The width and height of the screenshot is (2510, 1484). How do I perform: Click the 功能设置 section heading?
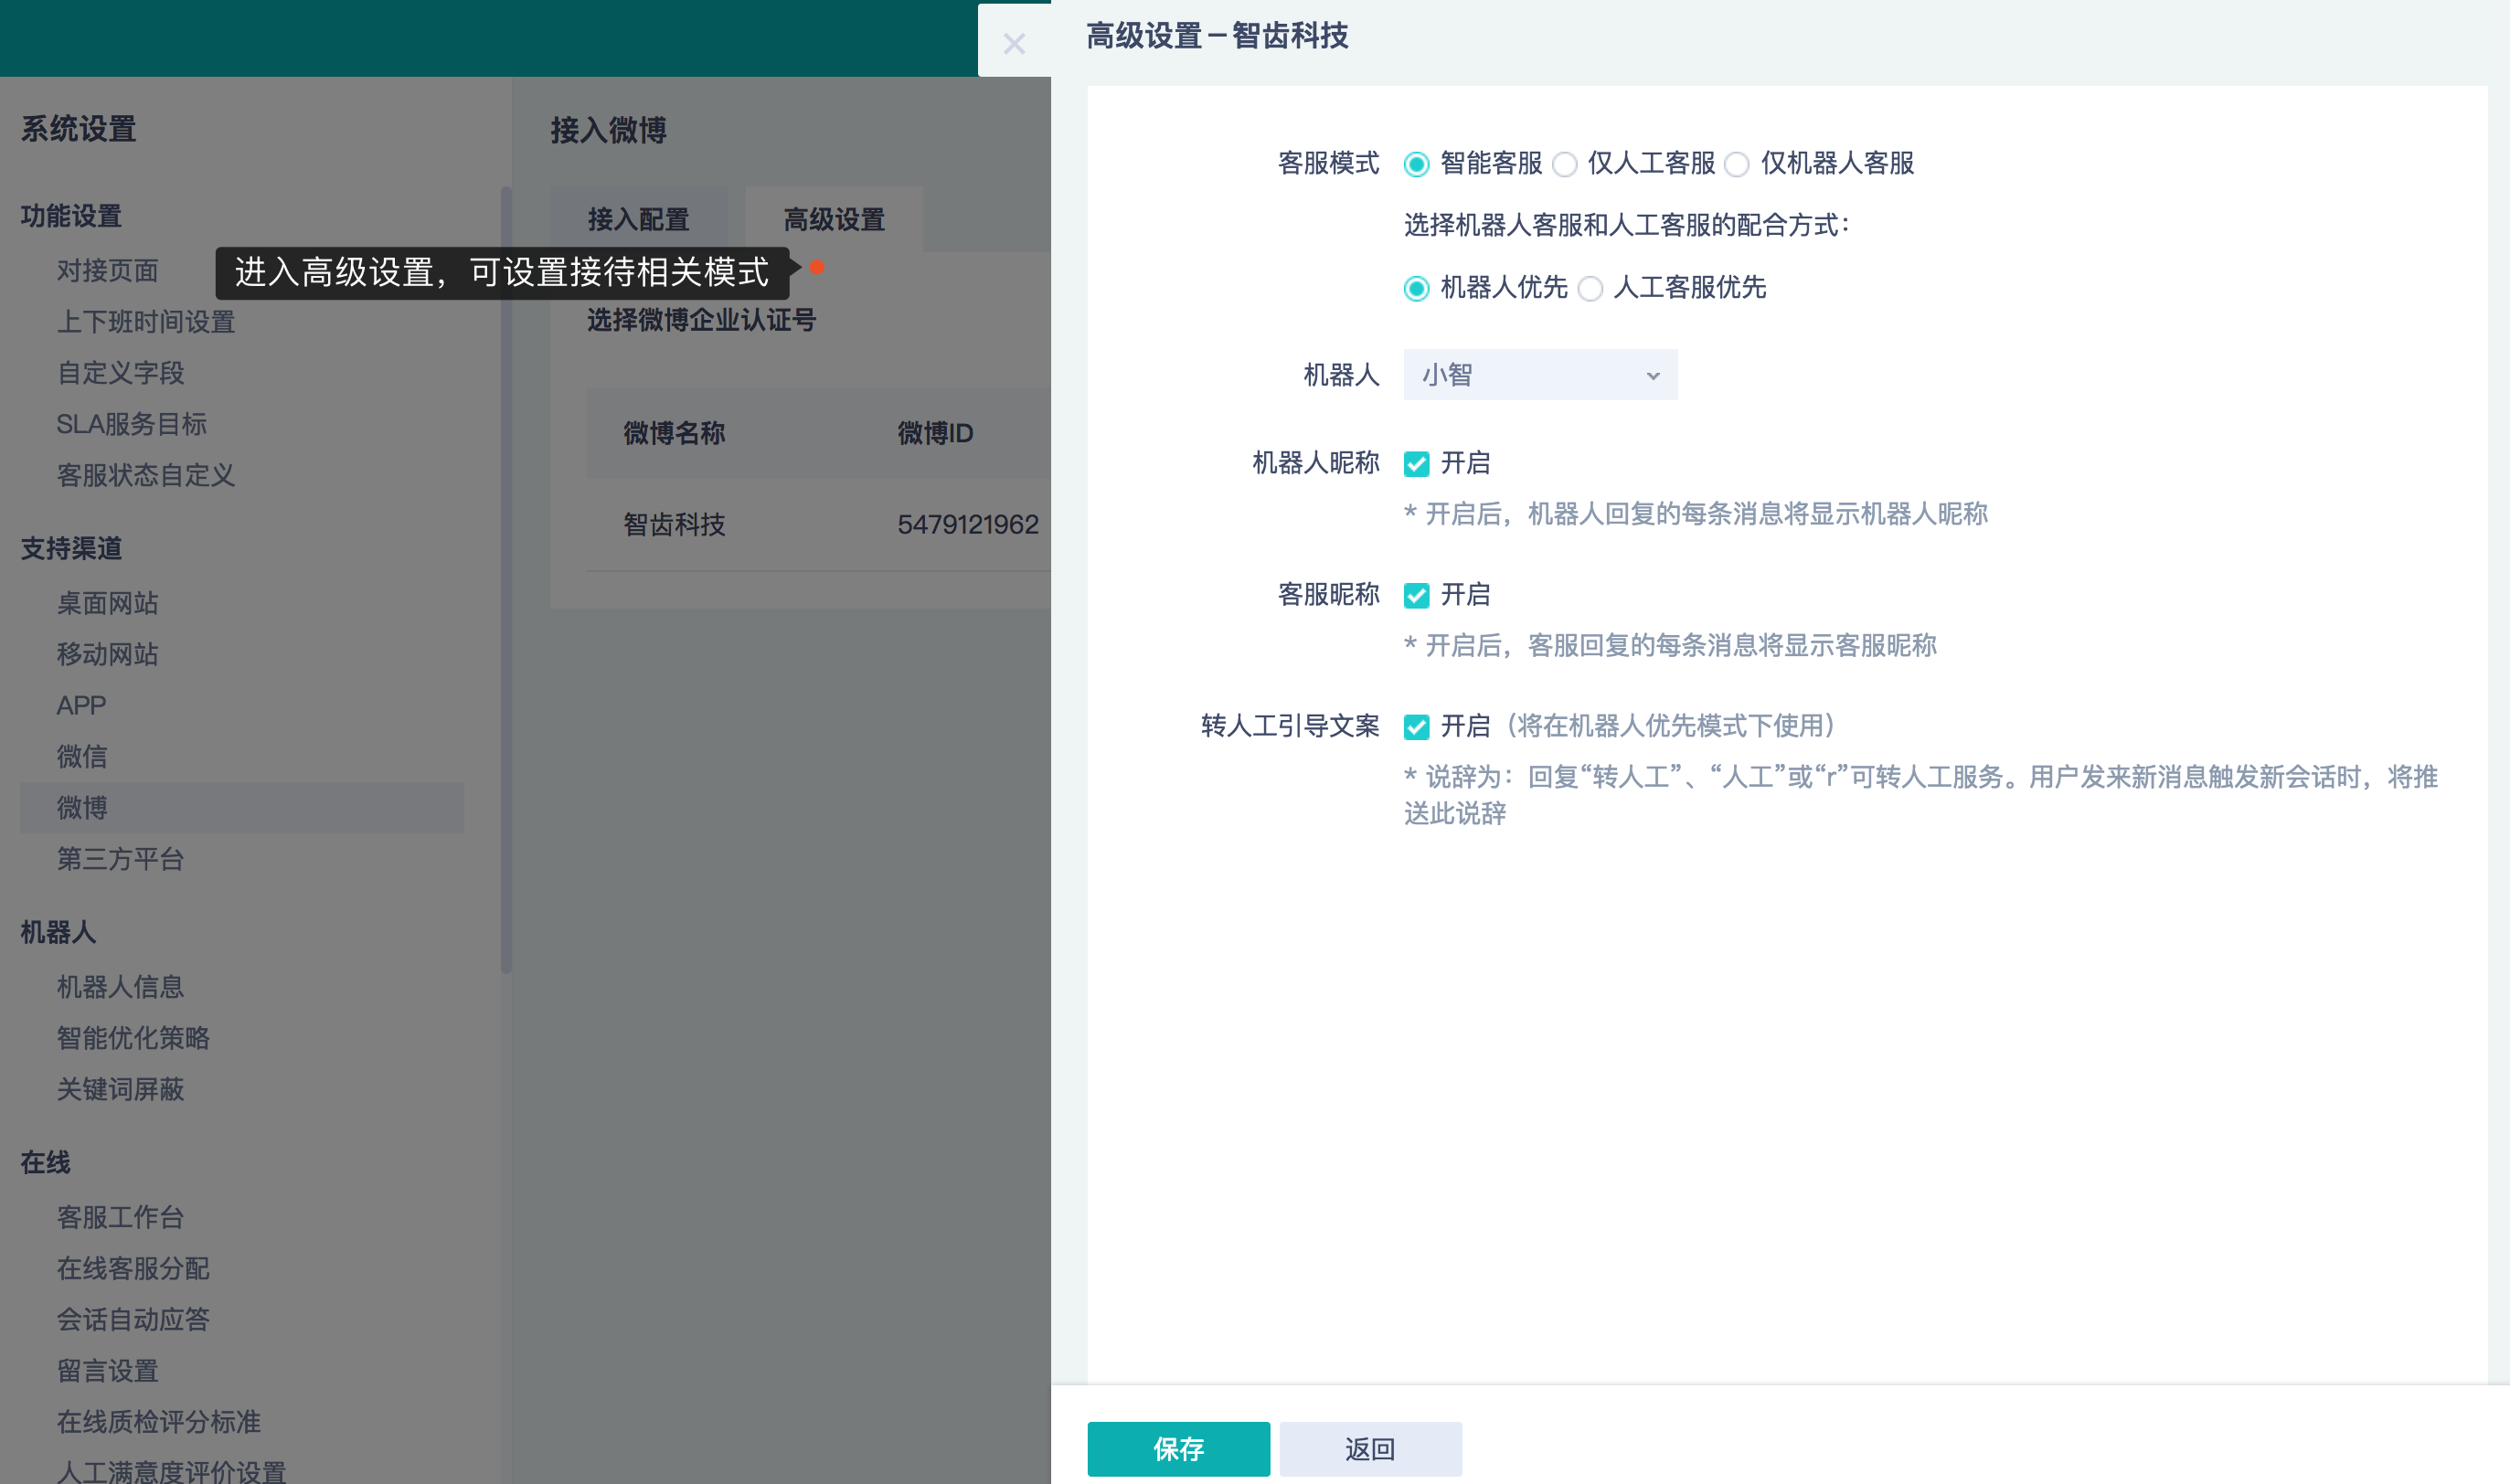click(71, 216)
